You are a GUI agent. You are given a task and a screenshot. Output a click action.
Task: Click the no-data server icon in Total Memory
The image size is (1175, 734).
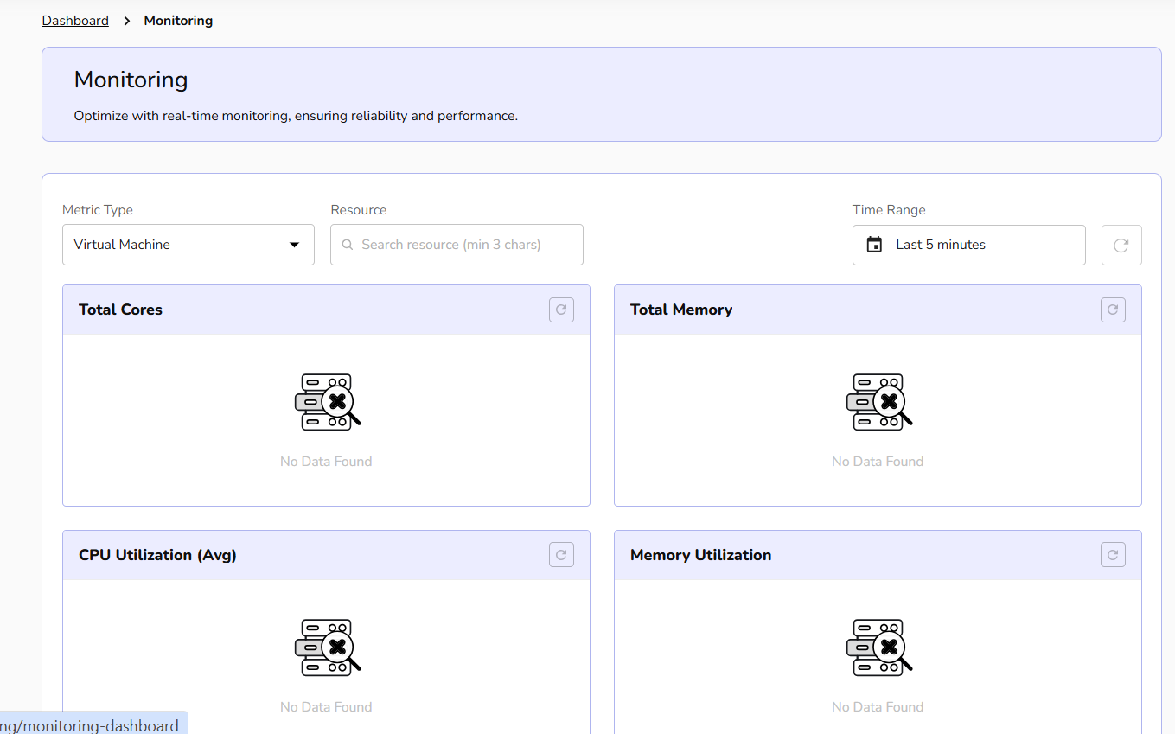tap(878, 402)
